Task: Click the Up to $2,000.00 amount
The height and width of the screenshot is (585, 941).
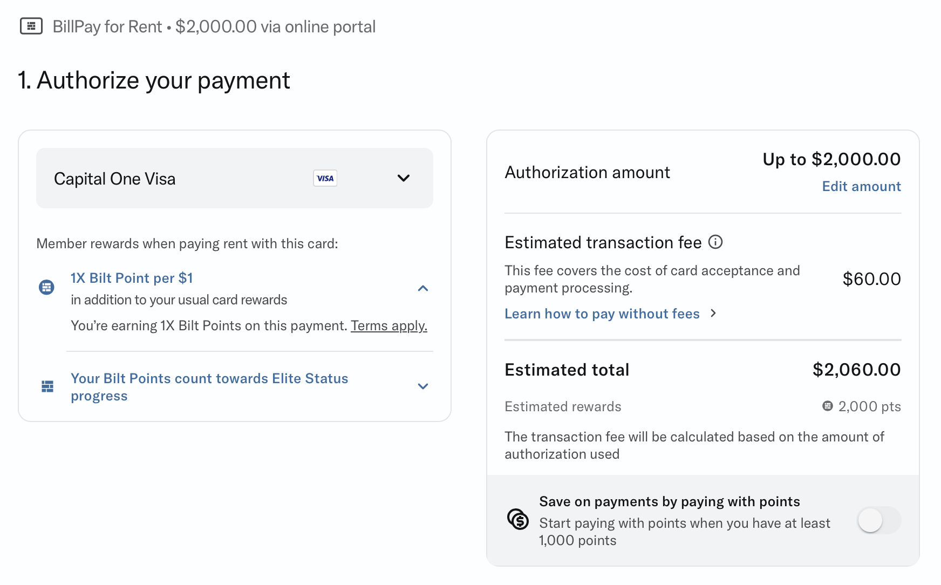Action: tap(831, 159)
